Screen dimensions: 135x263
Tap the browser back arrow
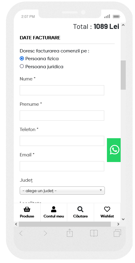21,233
